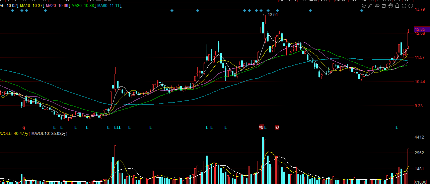Toggle the padlock lock icon
The height and width of the screenshot is (184, 430).
397,6
